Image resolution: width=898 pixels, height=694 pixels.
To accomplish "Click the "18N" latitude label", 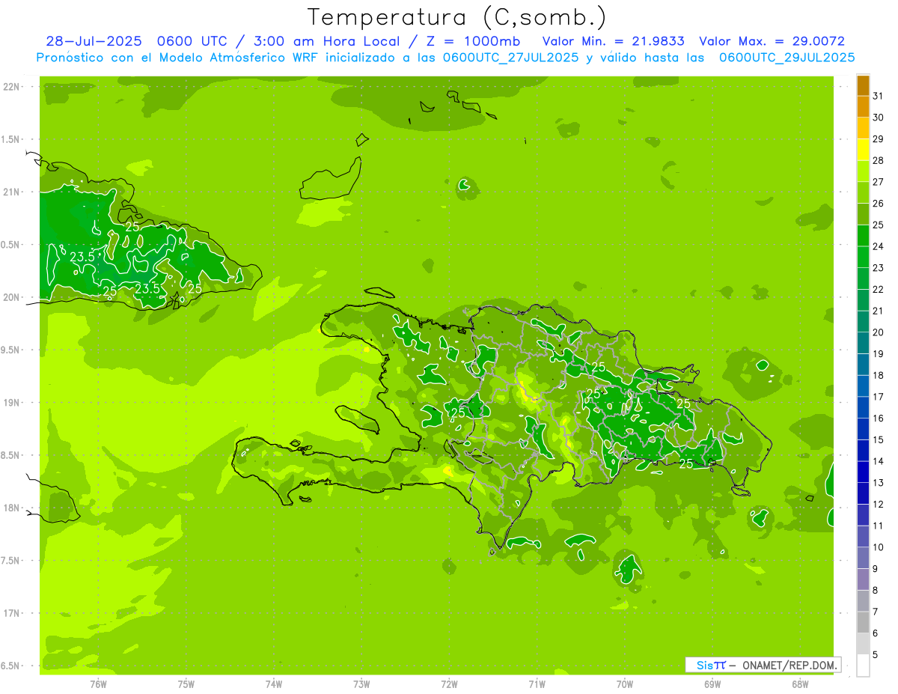I will (x=11, y=508).
